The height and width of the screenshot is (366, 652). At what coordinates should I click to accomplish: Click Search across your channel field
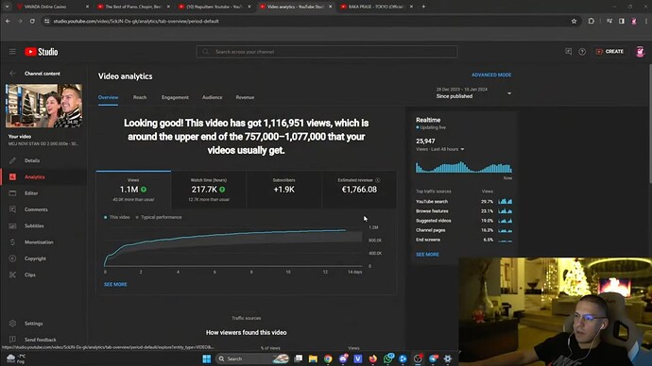pos(327,52)
